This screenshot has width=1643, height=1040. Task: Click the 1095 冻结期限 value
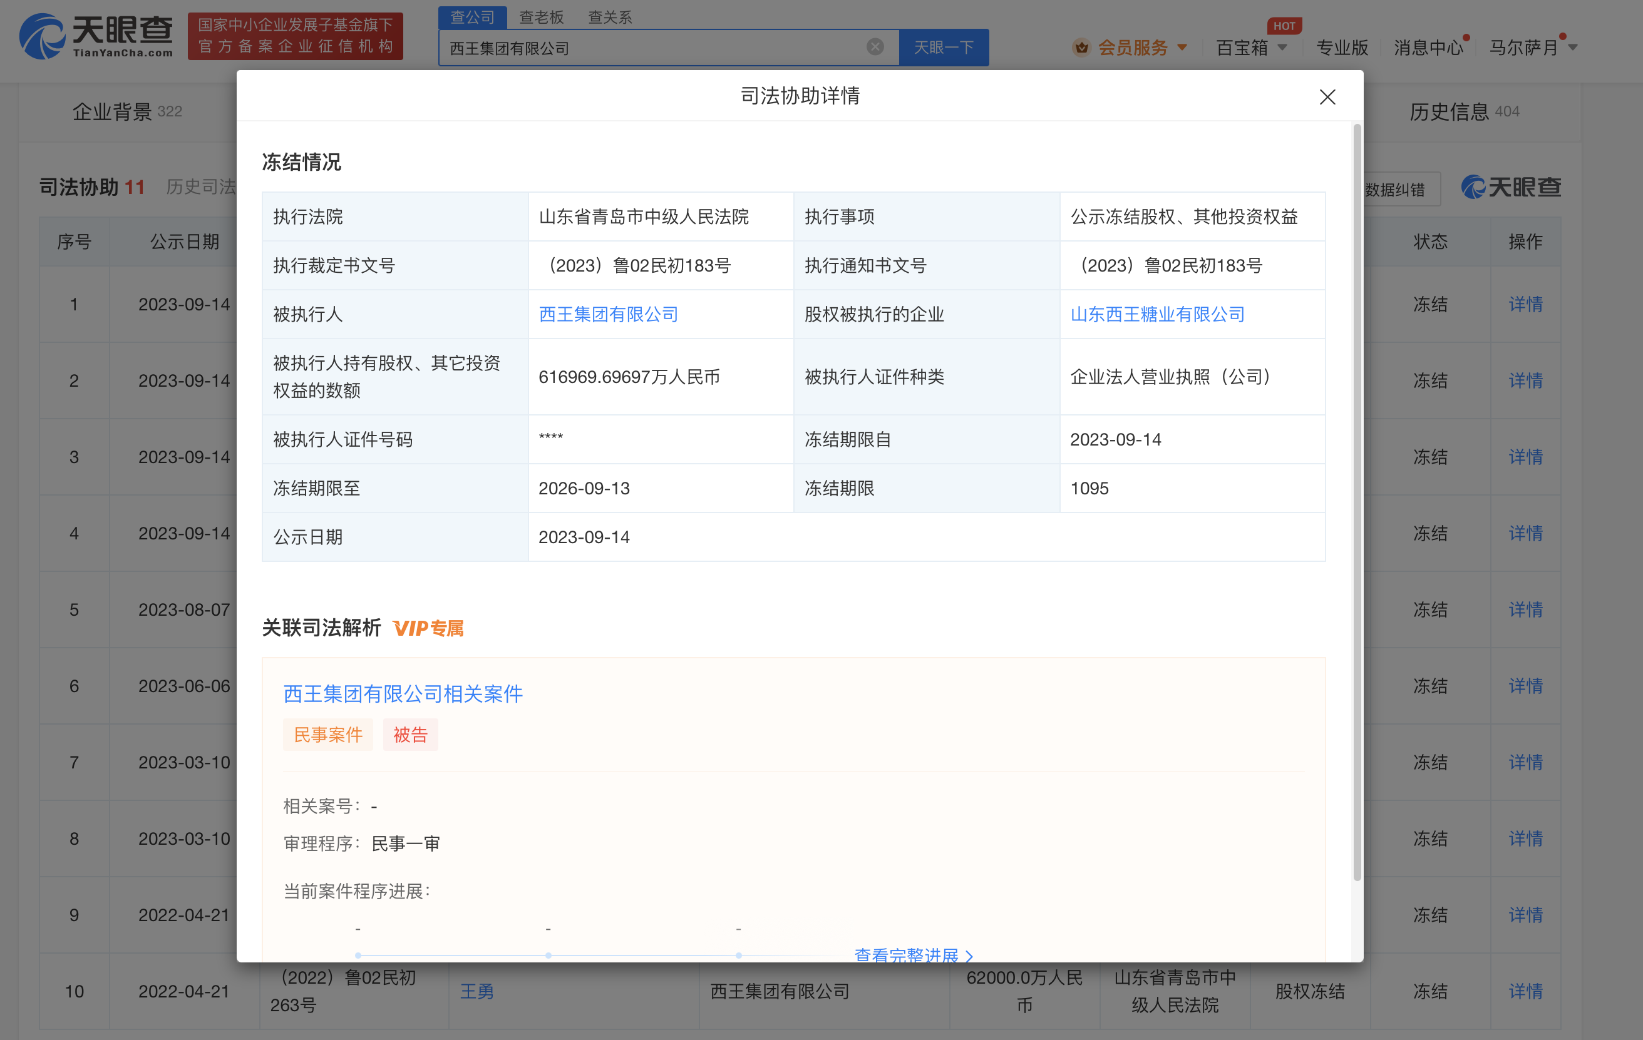pyautogui.click(x=1089, y=488)
